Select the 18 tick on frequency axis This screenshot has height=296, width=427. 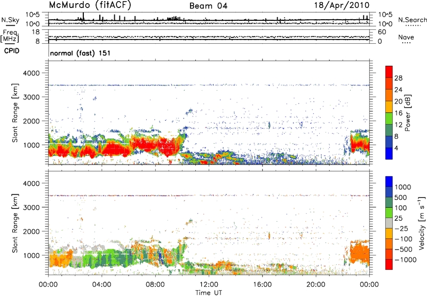pos(36,32)
